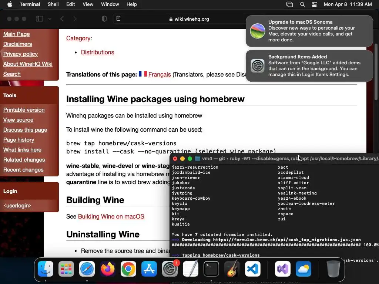Image resolution: width=379 pixels, height=284 pixels.
Task: Click jazz2-resurrection in Terminal output
Action: 195,167
